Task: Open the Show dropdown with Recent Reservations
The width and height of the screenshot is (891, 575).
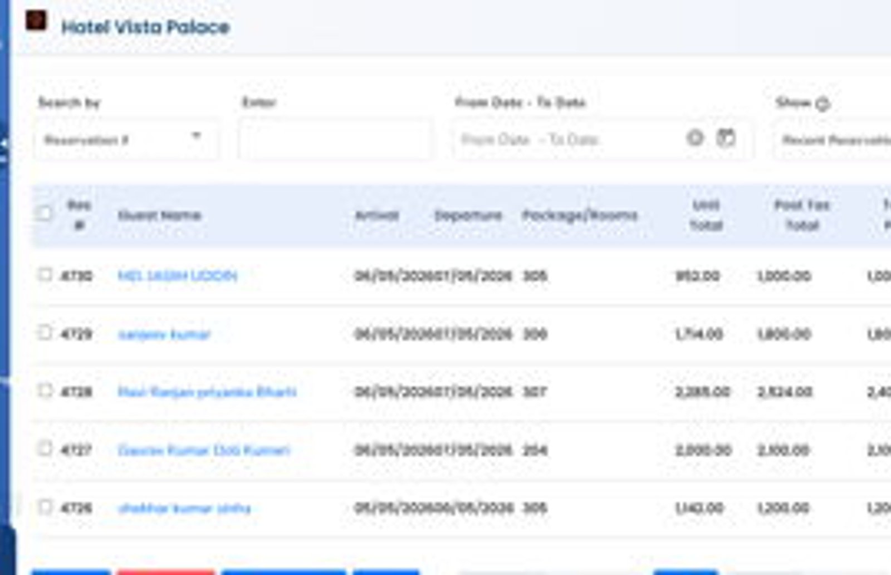Action: pyautogui.click(x=833, y=139)
